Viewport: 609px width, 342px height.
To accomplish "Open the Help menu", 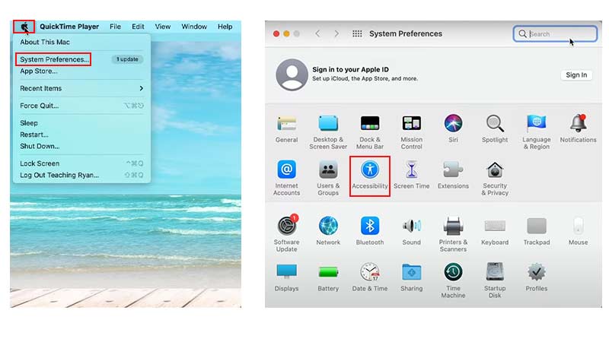I will (225, 27).
